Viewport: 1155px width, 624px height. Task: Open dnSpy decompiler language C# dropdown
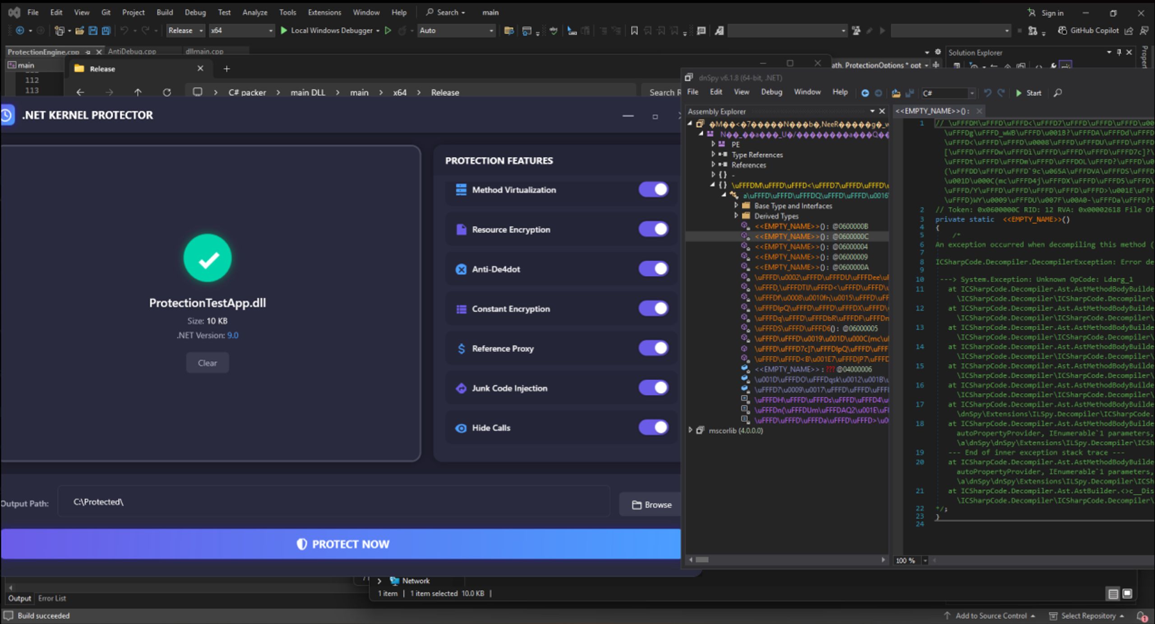coord(948,93)
